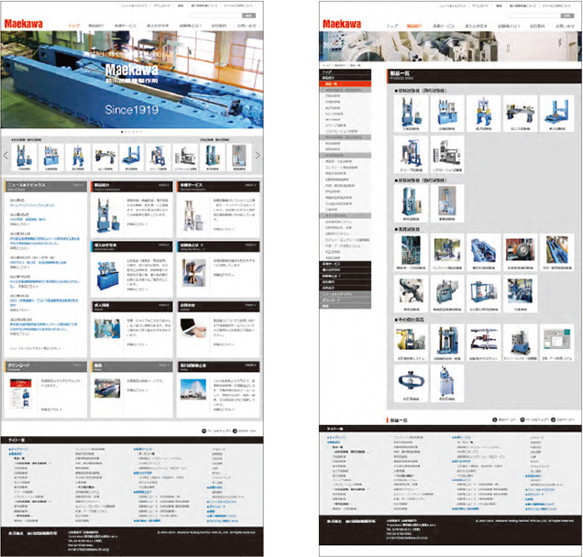Screen dimensions: 583x557
Task: Click the laptop keyboard image in the contact panel
Action: coord(193,328)
